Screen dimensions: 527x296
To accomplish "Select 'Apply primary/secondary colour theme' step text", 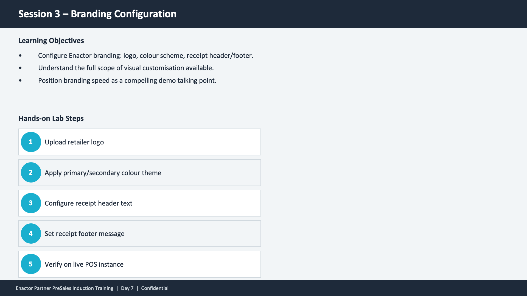I will [x=103, y=173].
